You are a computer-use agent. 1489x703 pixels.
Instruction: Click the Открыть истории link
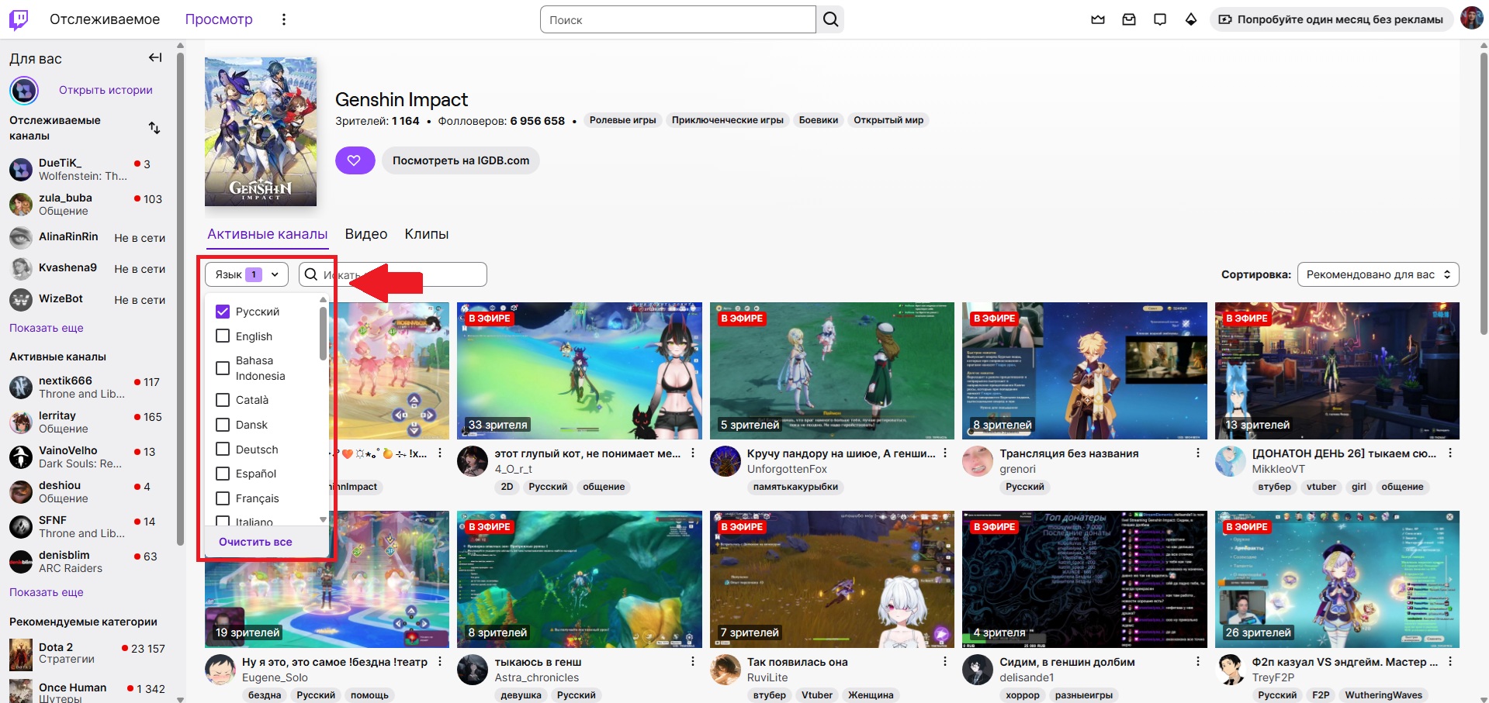tap(106, 90)
